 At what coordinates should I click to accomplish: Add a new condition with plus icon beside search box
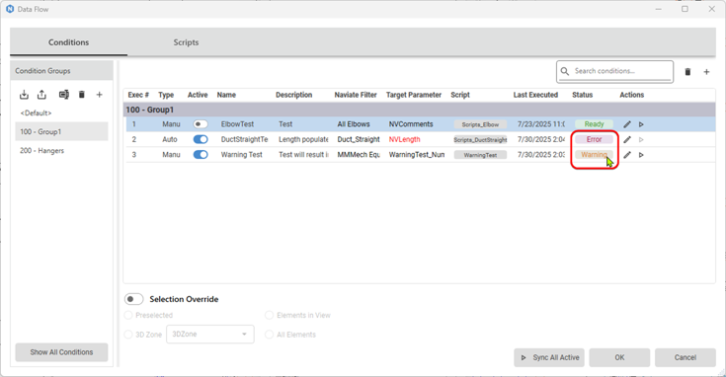pos(706,72)
